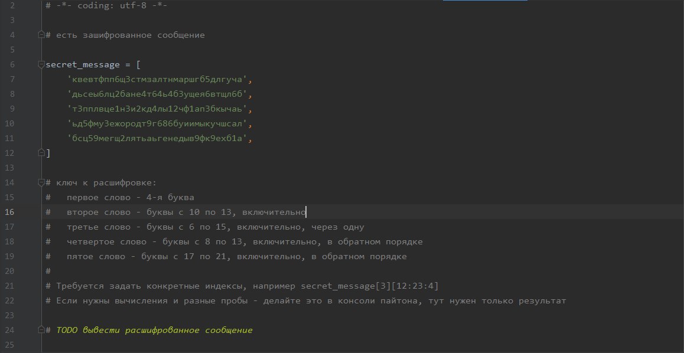This screenshot has height=353, width=684.
Task: Fold the secret_message list at line 6
Action: 41,64
